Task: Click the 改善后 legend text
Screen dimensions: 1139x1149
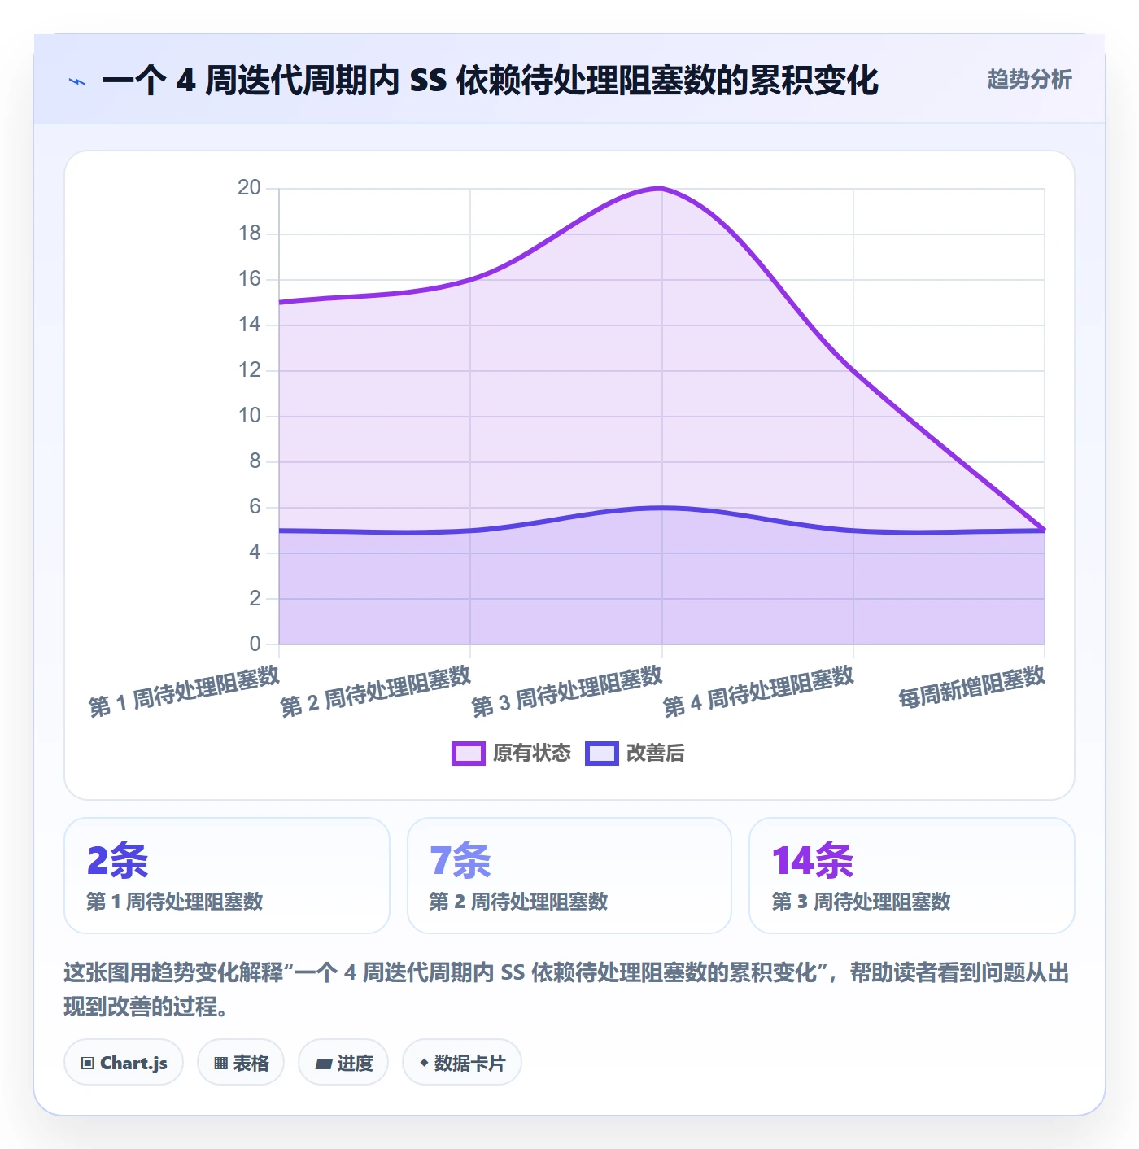Action: point(656,754)
